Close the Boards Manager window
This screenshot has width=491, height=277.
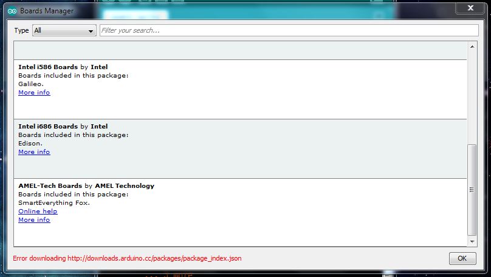coord(470,8)
